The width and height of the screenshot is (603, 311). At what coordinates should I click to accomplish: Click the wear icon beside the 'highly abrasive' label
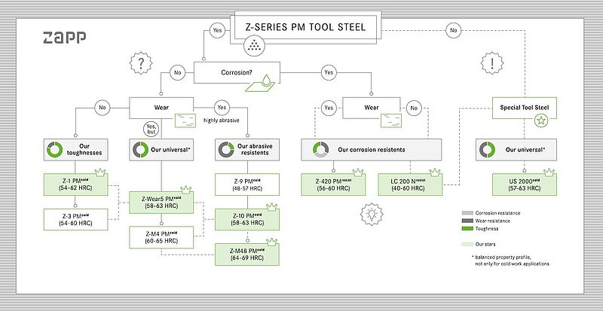185,120
